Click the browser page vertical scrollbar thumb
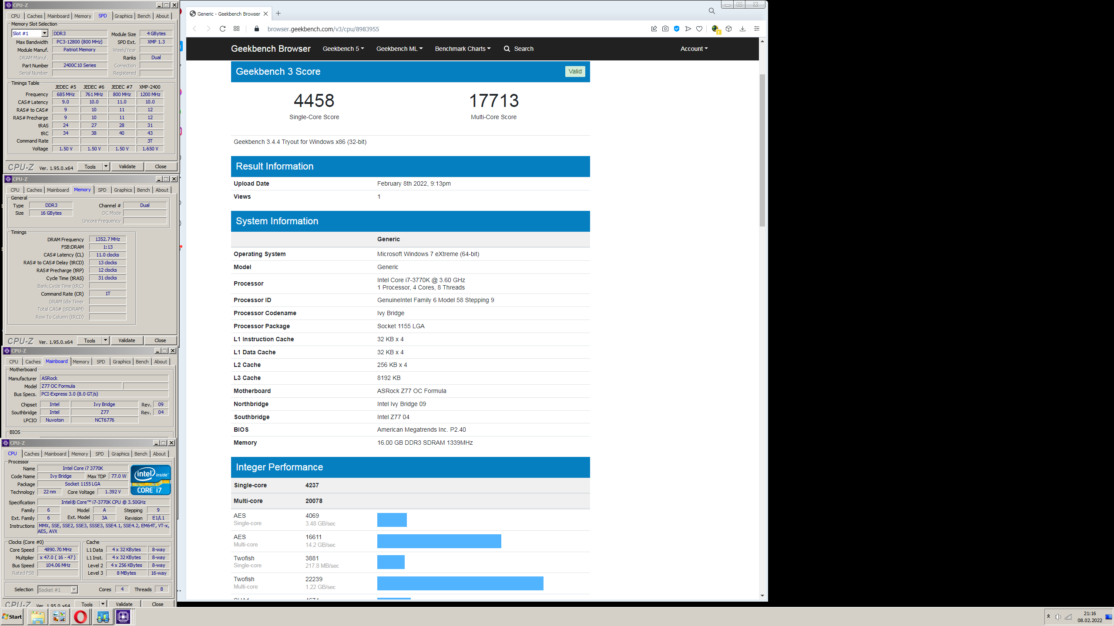The width and height of the screenshot is (1114, 626). tap(762, 150)
